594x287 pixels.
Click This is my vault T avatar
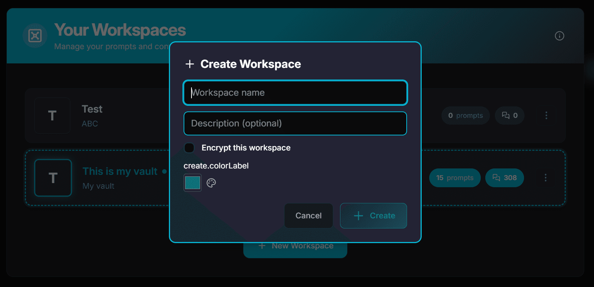(53, 178)
